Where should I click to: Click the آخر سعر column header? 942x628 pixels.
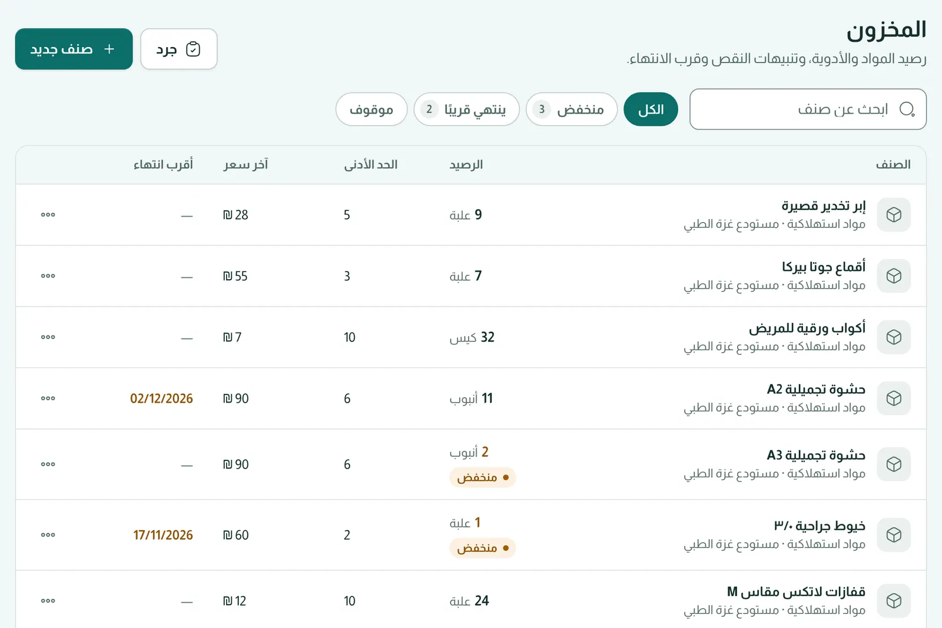[246, 165]
